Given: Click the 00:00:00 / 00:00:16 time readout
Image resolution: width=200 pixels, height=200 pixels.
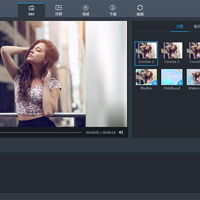Looking at the screenshot, I should [101, 132].
